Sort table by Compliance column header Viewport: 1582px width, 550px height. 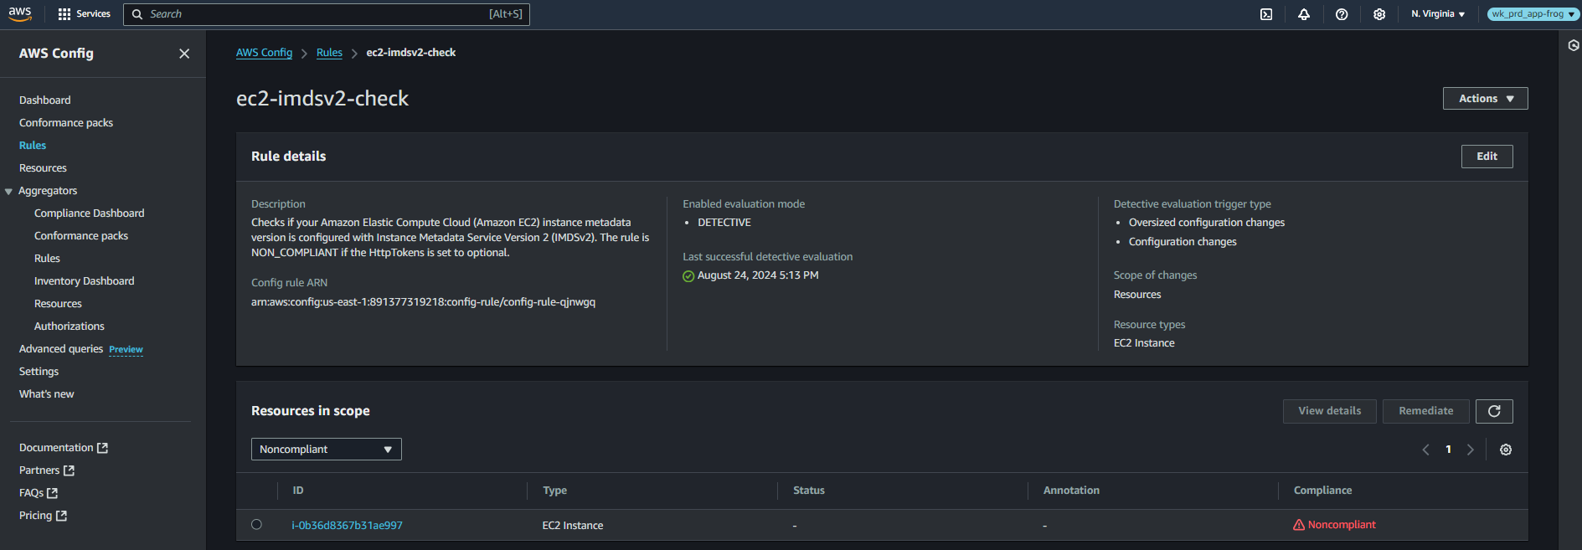pyautogui.click(x=1322, y=491)
